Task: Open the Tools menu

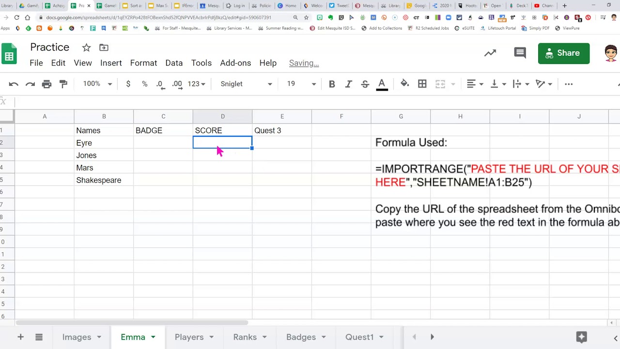Action: 201,63
